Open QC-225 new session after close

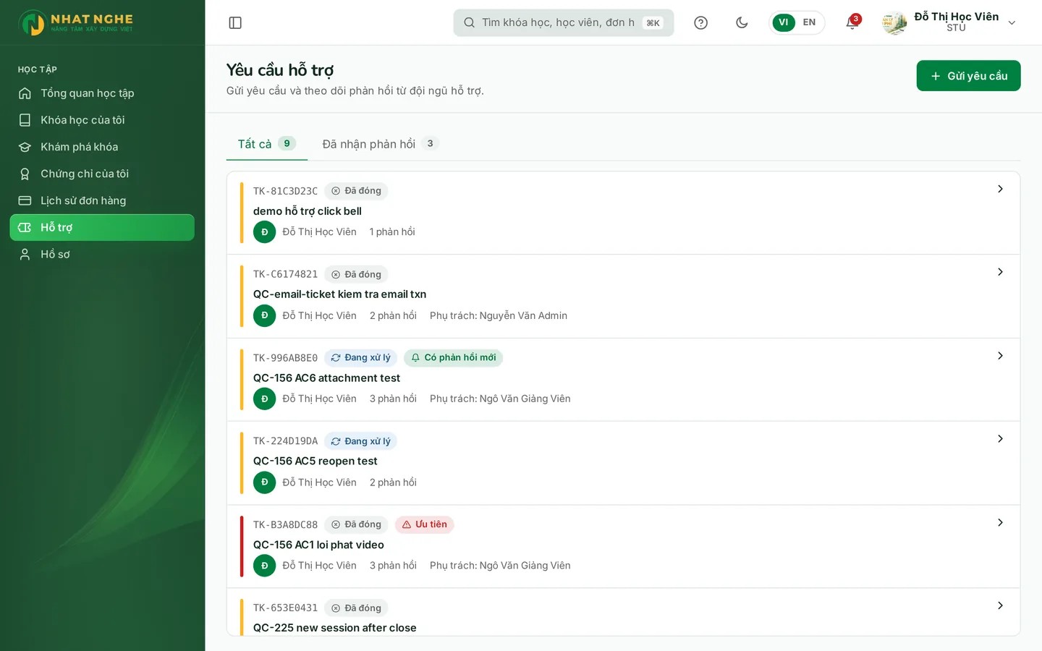click(335, 628)
